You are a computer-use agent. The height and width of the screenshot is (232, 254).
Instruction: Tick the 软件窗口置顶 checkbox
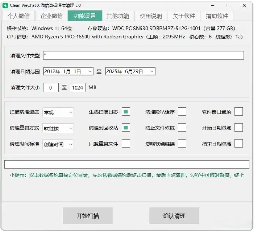[x=239, y=112]
